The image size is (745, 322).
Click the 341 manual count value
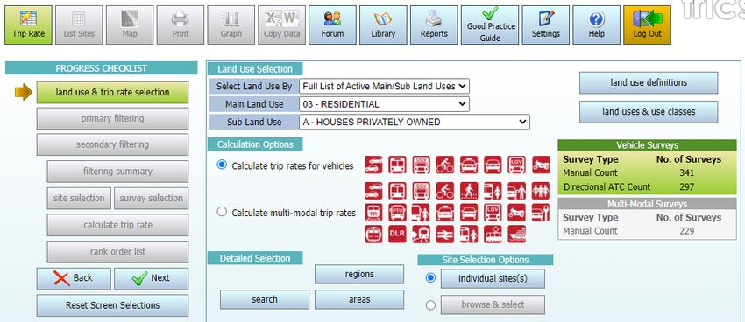click(x=686, y=173)
